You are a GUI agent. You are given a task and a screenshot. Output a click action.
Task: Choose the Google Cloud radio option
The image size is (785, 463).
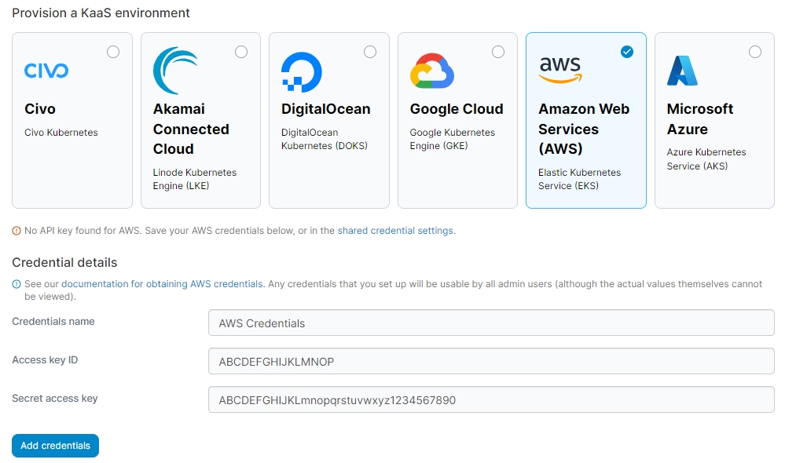tap(498, 52)
